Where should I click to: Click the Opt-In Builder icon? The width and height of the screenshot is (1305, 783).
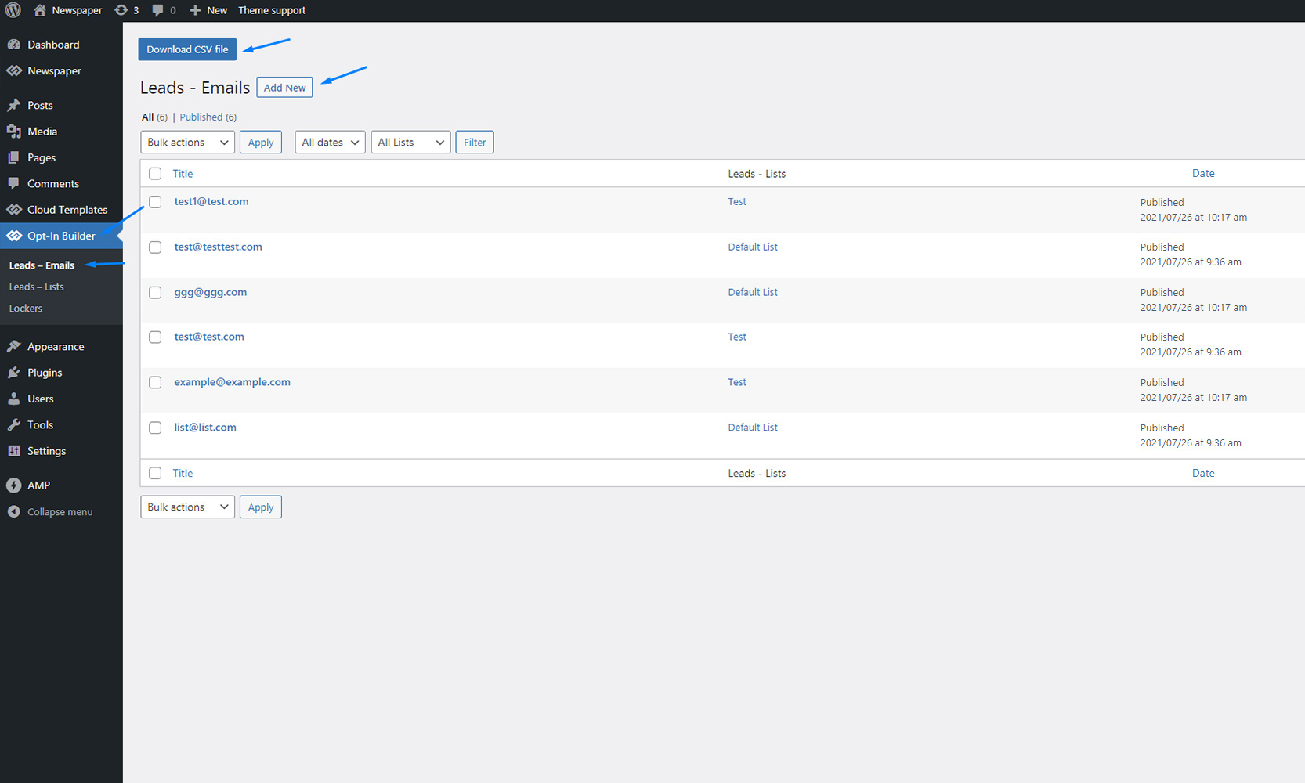[14, 236]
